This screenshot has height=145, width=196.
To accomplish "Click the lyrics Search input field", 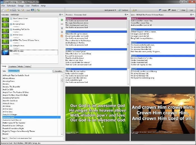I will pyautogui.click(x=36, y=138).
